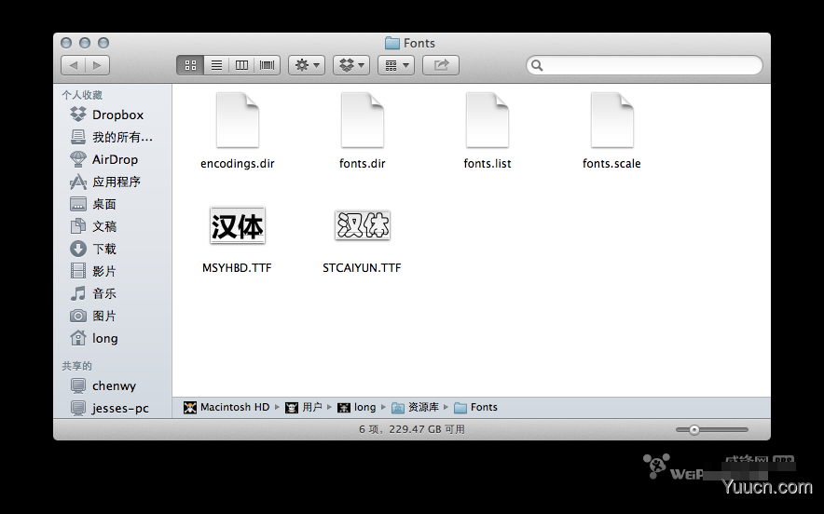824x514 pixels.
Task: Adjust the icon size slider
Action: pos(694,430)
